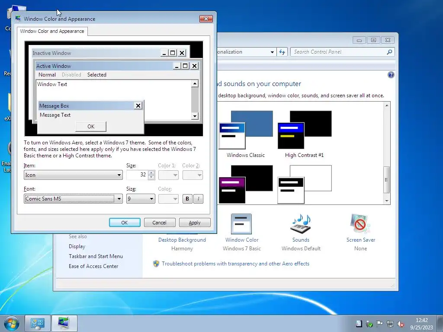This screenshot has height=332, width=443.
Task: Open the font Size dropdown showing 9
Action: 141,199
